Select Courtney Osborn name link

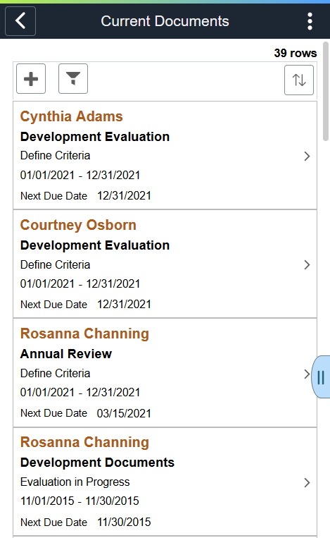78,225
